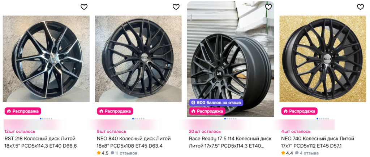Click Распродажа badge on NEO 740 card
This screenshot has width=370, height=157.
tap(299, 111)
